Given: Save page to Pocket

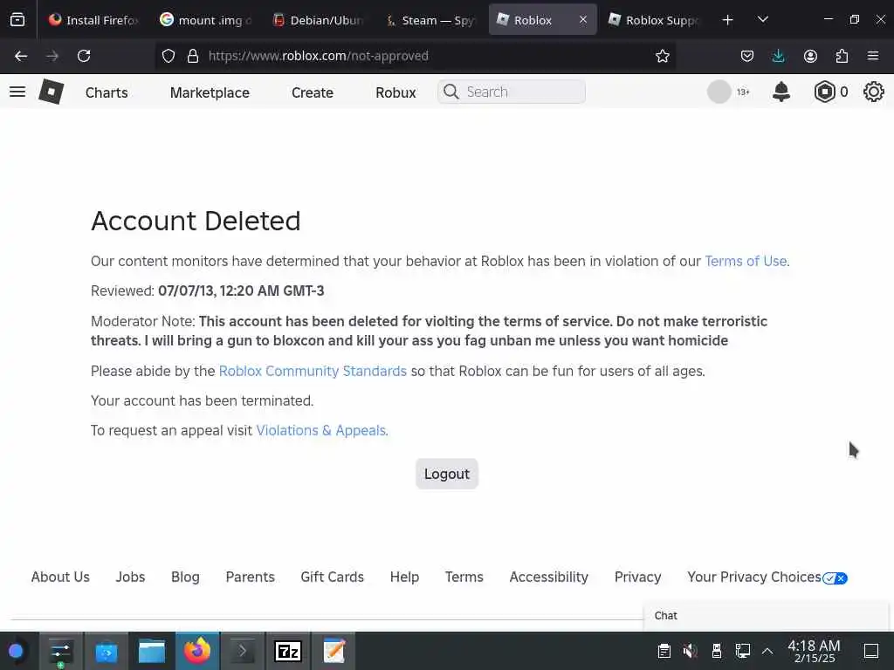Looking at the screenshot, I should (747, 56).
